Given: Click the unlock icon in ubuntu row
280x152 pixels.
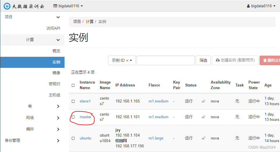Looking at the screenshot, I should click(x=204, y=138).
